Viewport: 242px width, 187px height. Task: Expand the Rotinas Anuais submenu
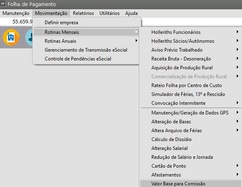[60, 41]
